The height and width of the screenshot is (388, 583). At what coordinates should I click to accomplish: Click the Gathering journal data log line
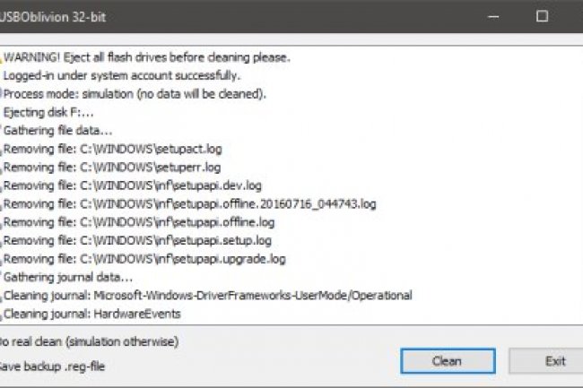pos(67,277)
